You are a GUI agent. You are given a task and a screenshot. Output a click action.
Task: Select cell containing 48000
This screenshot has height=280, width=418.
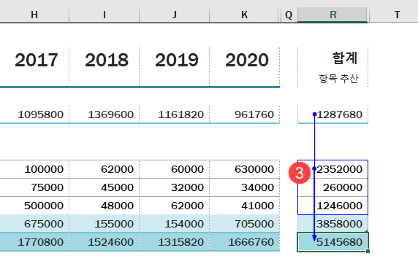coord(104,206)
